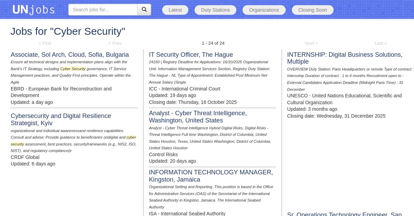The width and height of the screenshot is (414, 216).
Task: Click the 'Jobs for "Cyber Security"' heading
Action: (x=68, y=31)
